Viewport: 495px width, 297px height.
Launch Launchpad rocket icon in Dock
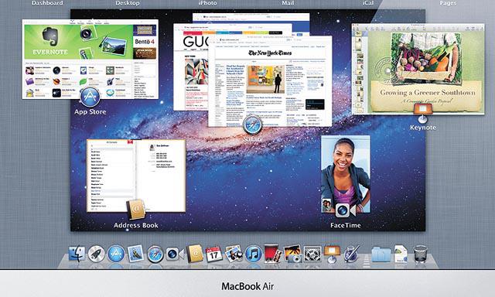tap(96, 254)
